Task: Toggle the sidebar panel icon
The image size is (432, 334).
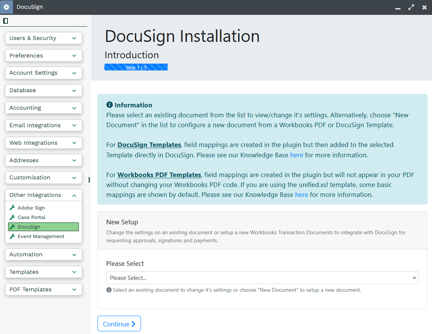Action: click(x=5, y=21)
